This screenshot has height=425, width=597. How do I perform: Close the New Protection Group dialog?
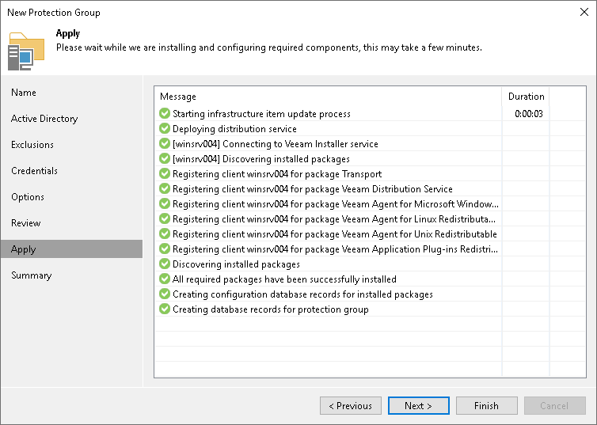tap(584, 12)
